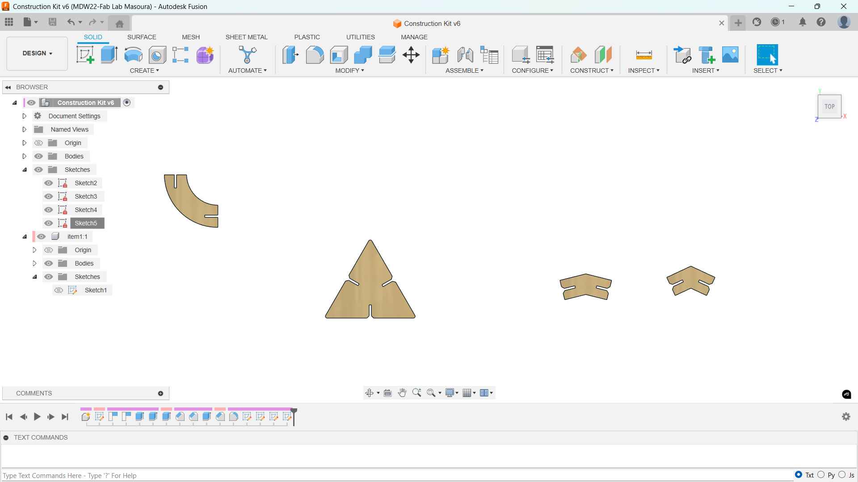This screenshot has height=482, width=858.
Task: Click the Pan hand icon
Action: tap(402, 393)
